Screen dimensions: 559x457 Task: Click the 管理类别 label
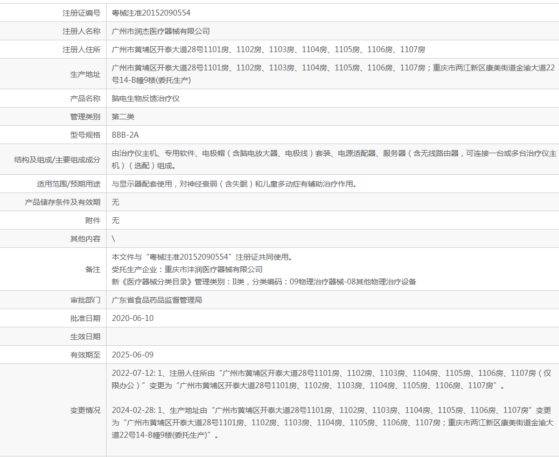pos(86,117)
